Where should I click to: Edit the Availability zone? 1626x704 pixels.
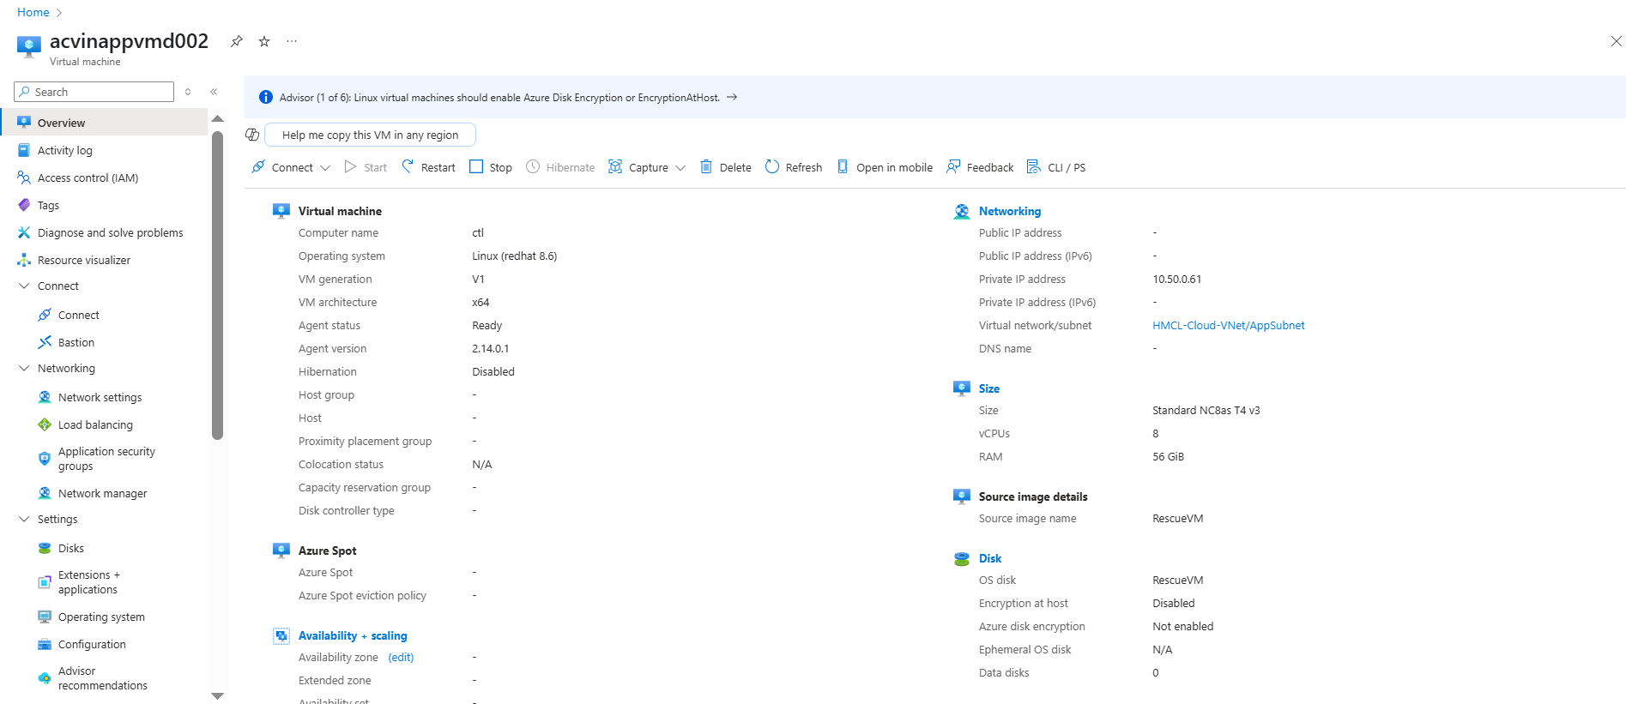pyautogui.click(x=401, y=658)
